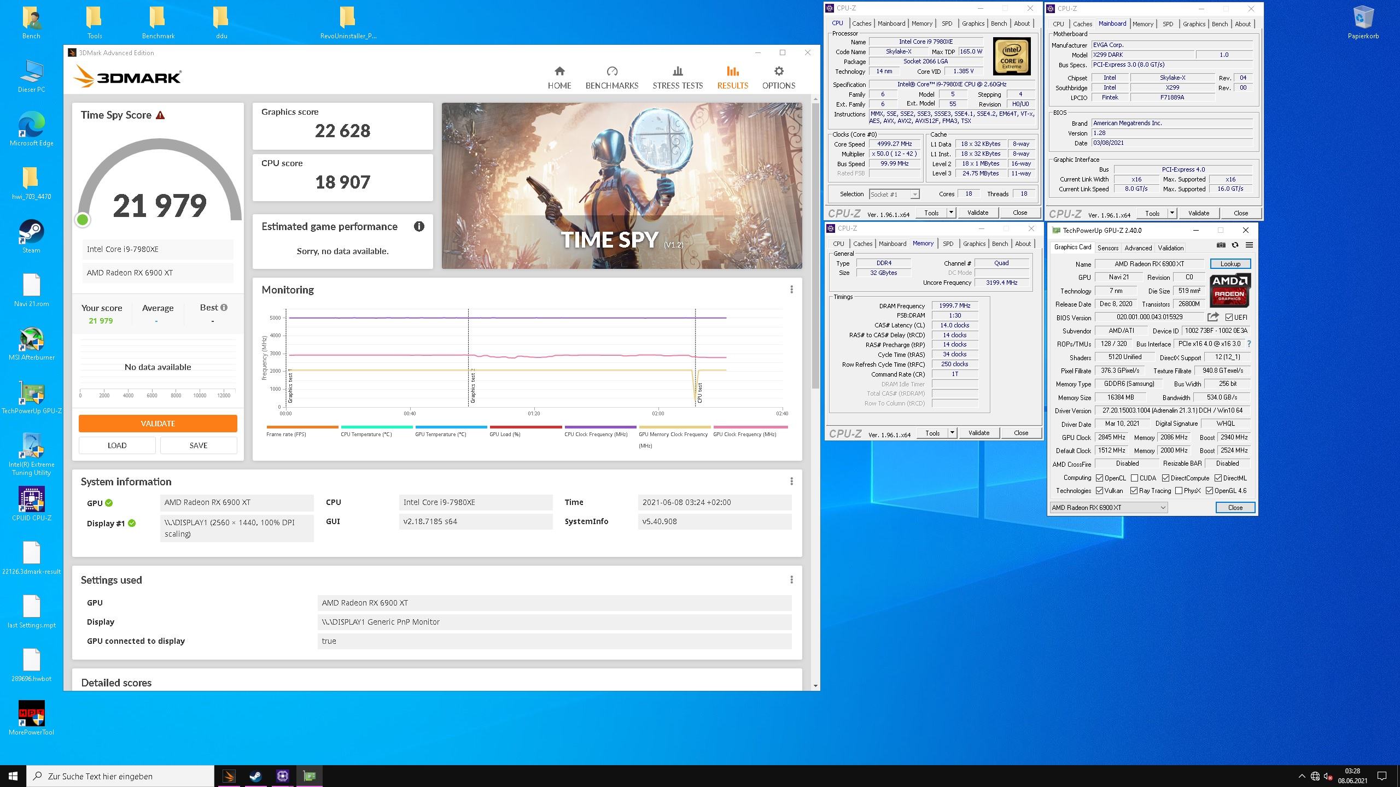Toggle OpenGL 4.6 checkbox in GPU-Z
Screen dimensions: 1400x787
coord(1209,491)
